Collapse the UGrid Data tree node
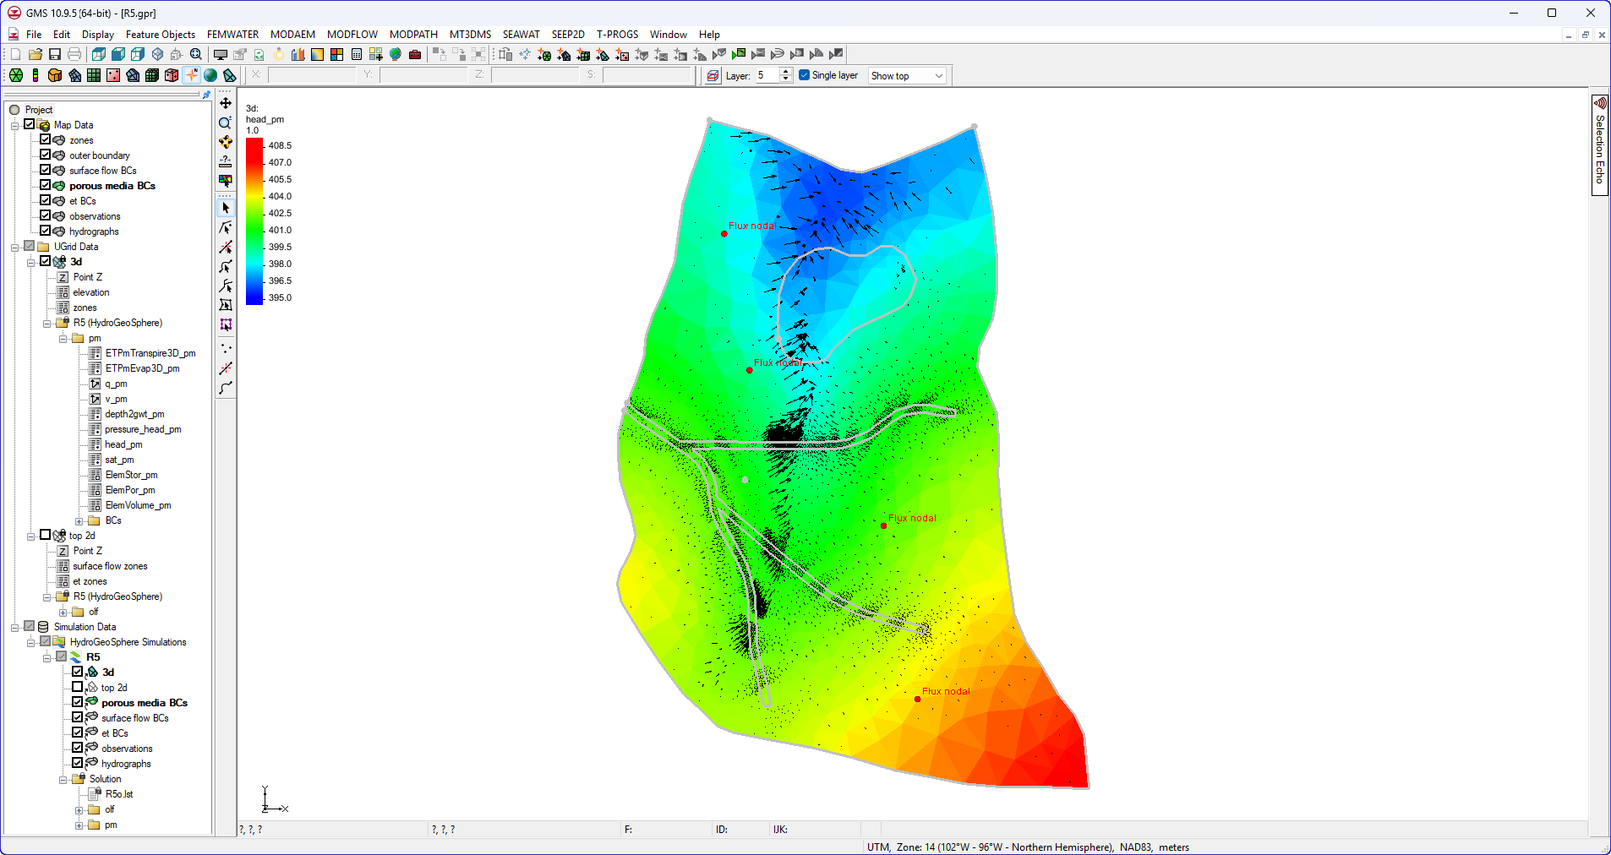Viewport: 1611px width, 855px height. pos(15,247)
